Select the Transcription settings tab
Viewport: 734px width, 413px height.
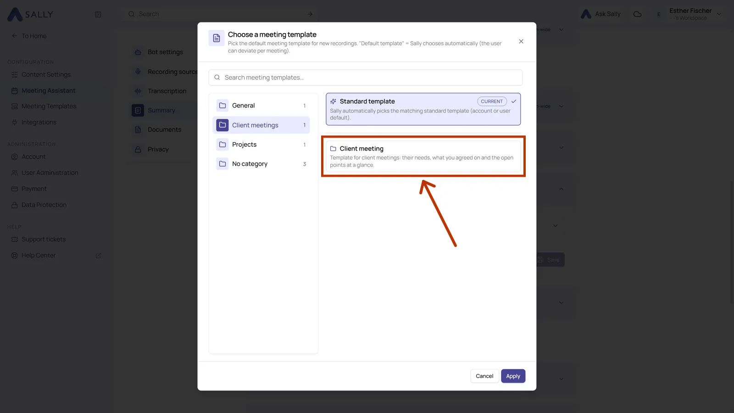pos(167,91)
